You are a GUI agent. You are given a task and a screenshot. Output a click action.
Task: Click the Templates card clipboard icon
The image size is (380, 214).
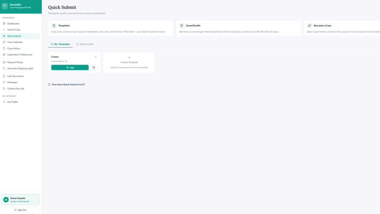coord(54,26)
